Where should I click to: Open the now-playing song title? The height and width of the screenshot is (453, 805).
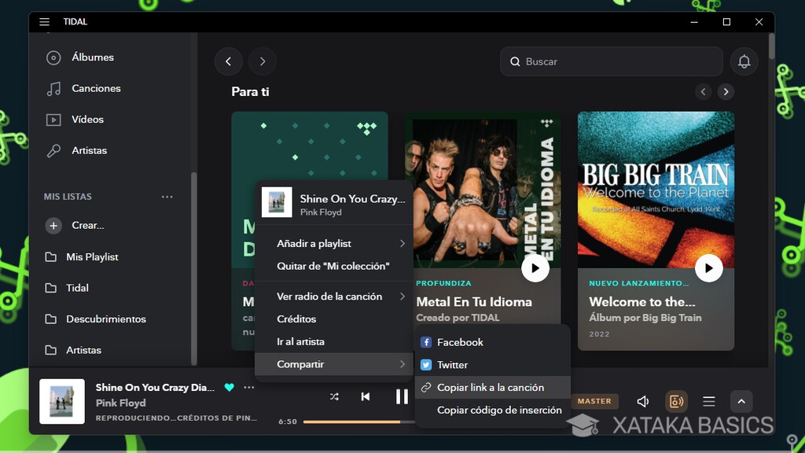[x=155, y=387]
